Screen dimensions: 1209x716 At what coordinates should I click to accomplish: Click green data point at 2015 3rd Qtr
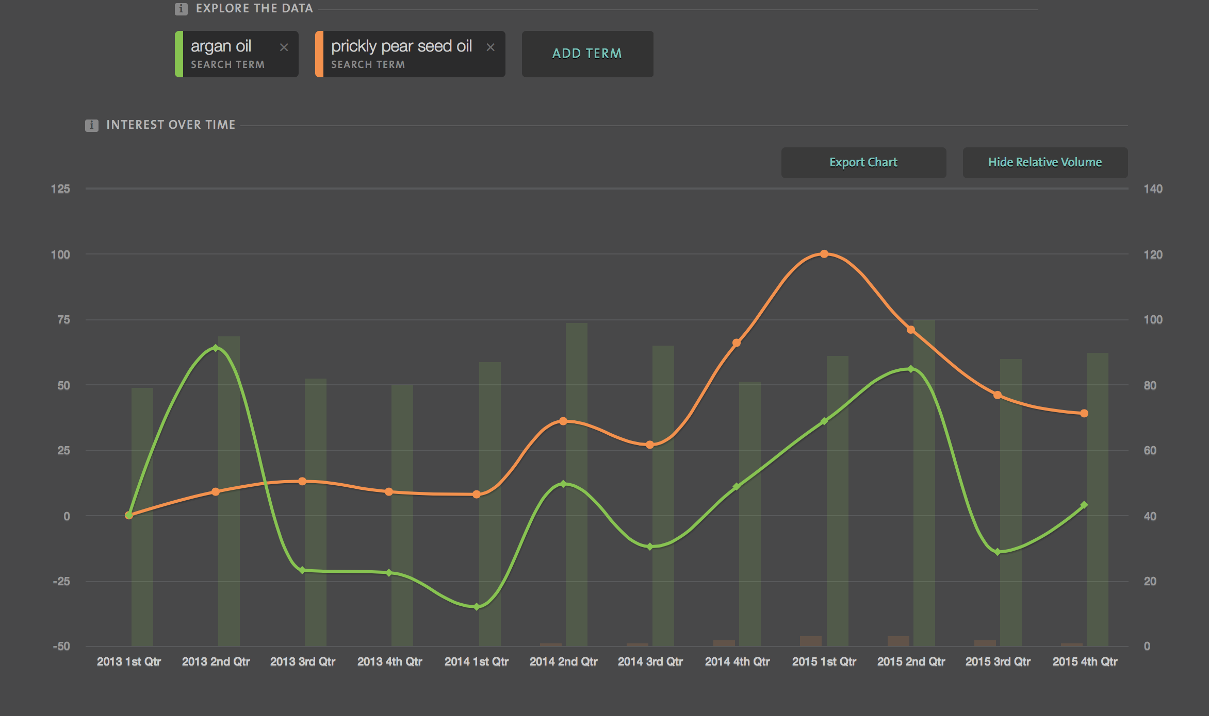coord(998,552)
